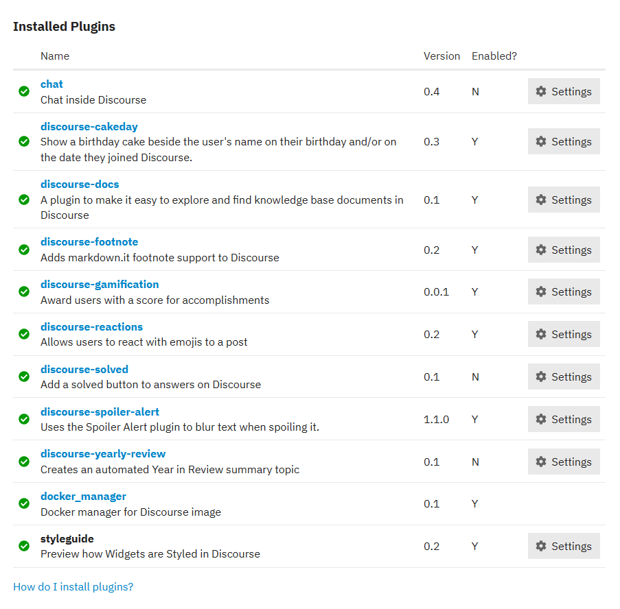Click version 0.4 of chat plugin
Viewport: 620px width, 609px height.
tap(431, 92)
